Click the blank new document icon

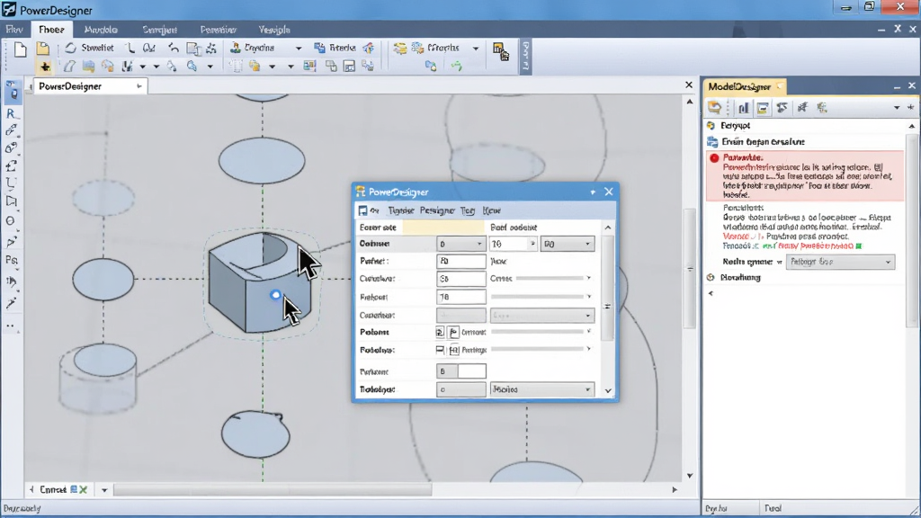[x=21, y=49]
